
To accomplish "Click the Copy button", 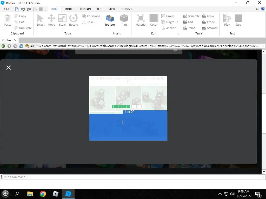I will pyautogui.click(x=20, y=16).
